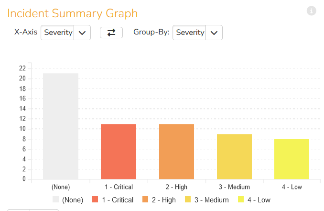Click the swap axes arrows button

(x=111, y=33)
